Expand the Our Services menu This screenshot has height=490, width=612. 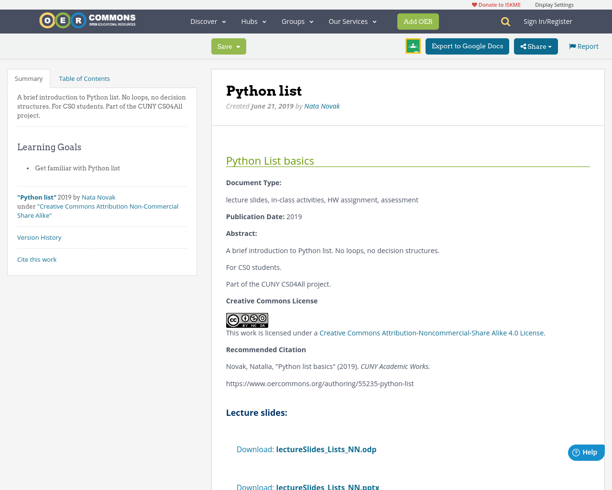[x=352, y=22]
